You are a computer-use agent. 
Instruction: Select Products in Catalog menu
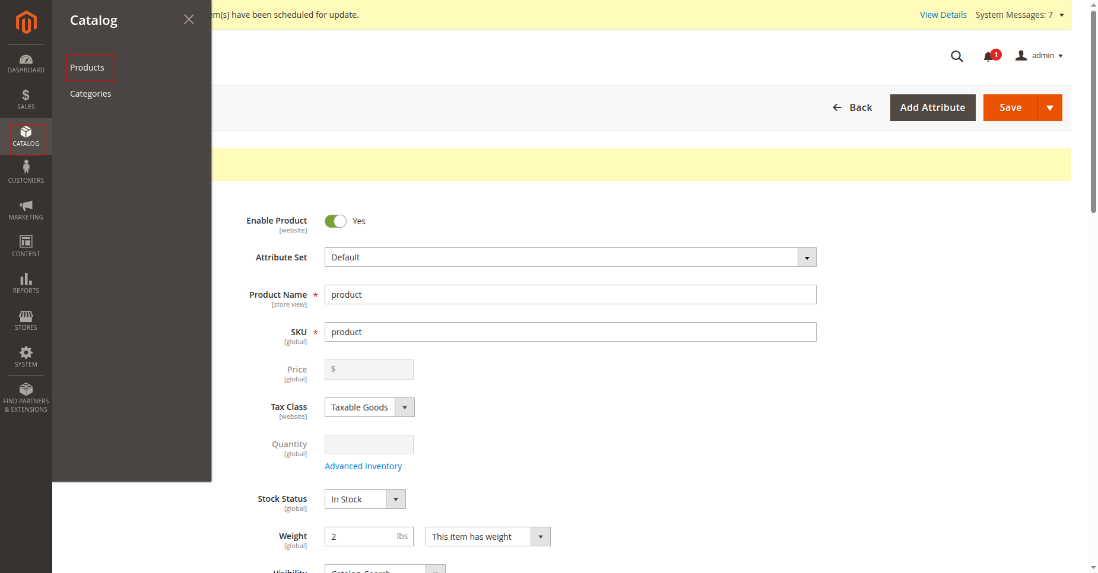tap(87, 68)
